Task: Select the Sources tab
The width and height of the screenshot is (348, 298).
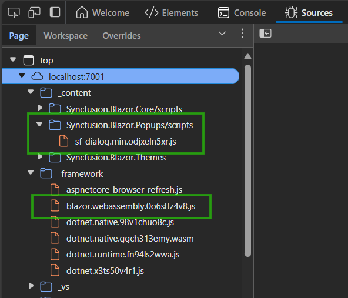Action: [x=309, y=13]
